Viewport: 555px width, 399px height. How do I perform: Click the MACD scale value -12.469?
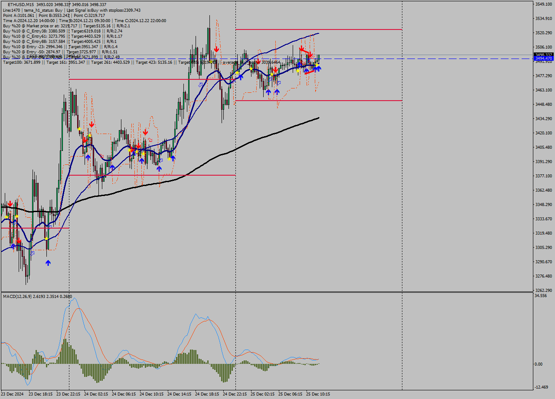[x=542, y=387]
